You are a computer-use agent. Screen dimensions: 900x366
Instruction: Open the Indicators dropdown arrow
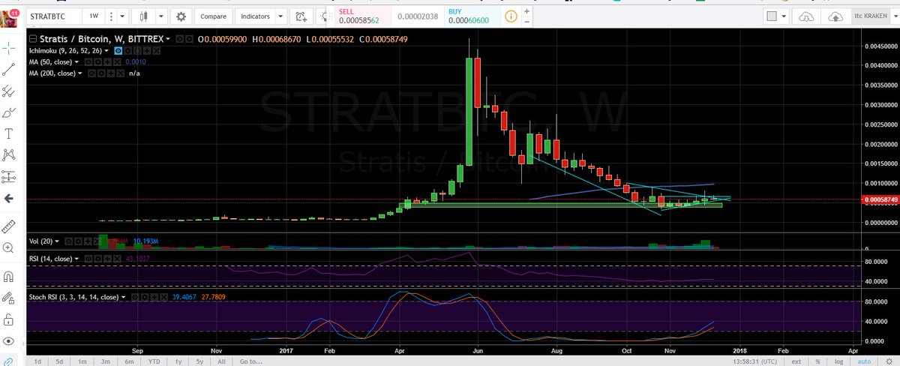point(280,16)
